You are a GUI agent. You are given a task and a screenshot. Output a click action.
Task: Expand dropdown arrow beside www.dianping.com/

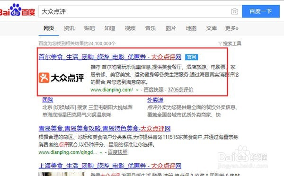[x=137, y=90]
